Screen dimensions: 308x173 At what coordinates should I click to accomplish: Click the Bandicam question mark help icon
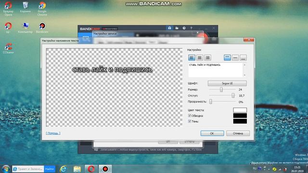(191, 28)
